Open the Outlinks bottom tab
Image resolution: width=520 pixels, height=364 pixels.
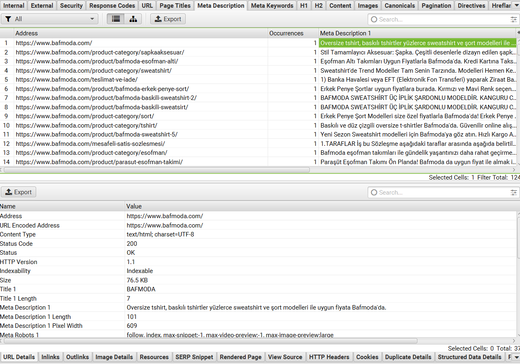tap(78, 357)
